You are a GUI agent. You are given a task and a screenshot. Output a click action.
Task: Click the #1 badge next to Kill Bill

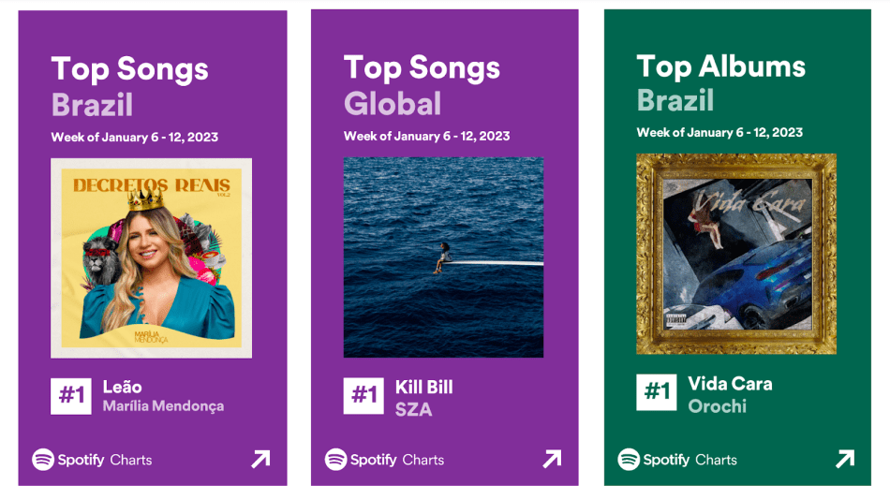pyautogui.click(x=363, y=396)
